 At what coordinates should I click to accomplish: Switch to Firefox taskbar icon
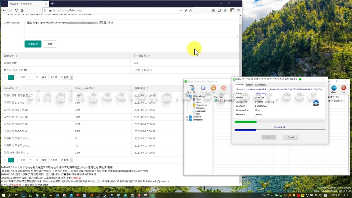139,195
